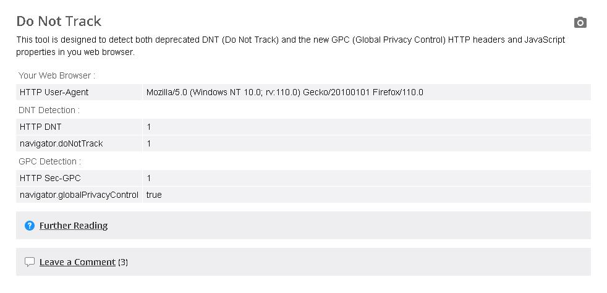Click the speech bubble comment icon

[x=29, y=262]
